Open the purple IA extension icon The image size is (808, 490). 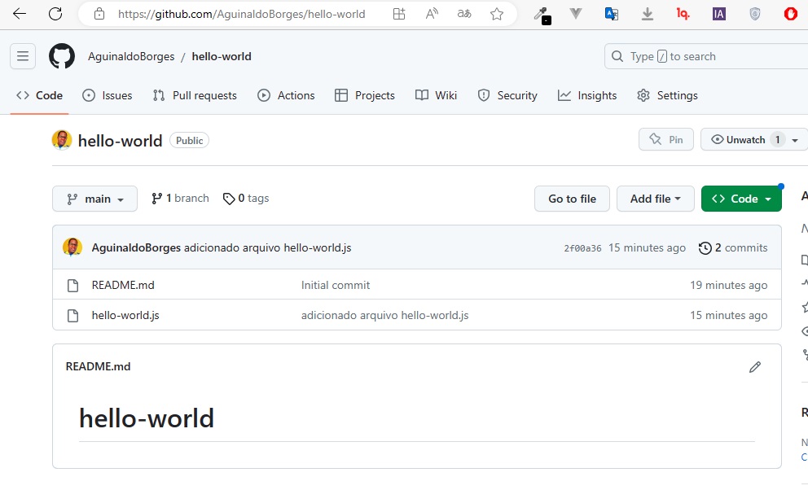tap(719, 14)
